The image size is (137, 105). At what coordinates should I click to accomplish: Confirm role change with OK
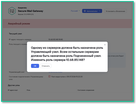coord(35,66)
